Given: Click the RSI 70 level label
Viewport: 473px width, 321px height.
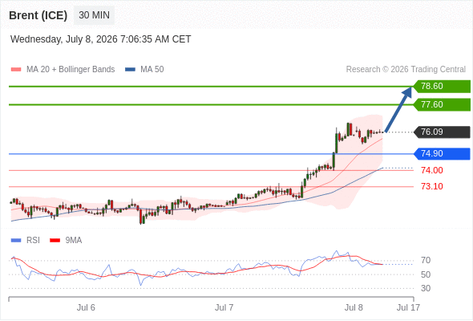Looking at the screenshot, I should (426, 260).
